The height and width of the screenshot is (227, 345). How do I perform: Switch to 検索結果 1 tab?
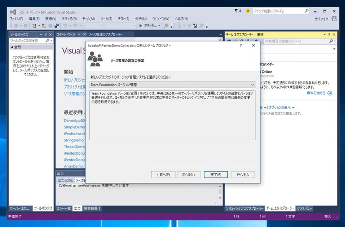(92, 208)
